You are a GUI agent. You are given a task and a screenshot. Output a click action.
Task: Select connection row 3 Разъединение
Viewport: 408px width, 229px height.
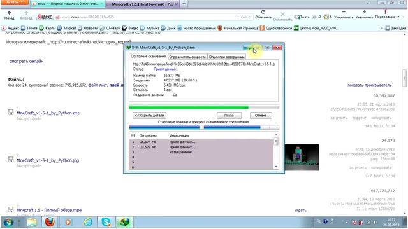click(201, 152)
